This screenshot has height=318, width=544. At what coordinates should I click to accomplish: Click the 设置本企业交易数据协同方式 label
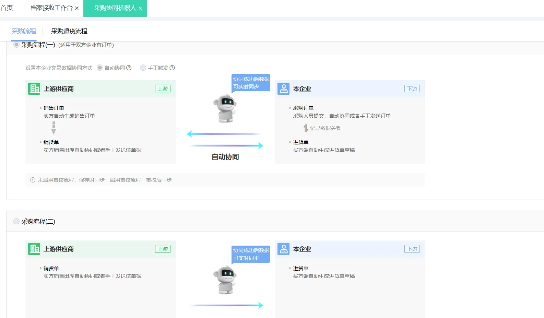click(x=59, y=68)
